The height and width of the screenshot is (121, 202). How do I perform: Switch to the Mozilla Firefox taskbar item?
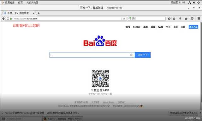(63, 119)
